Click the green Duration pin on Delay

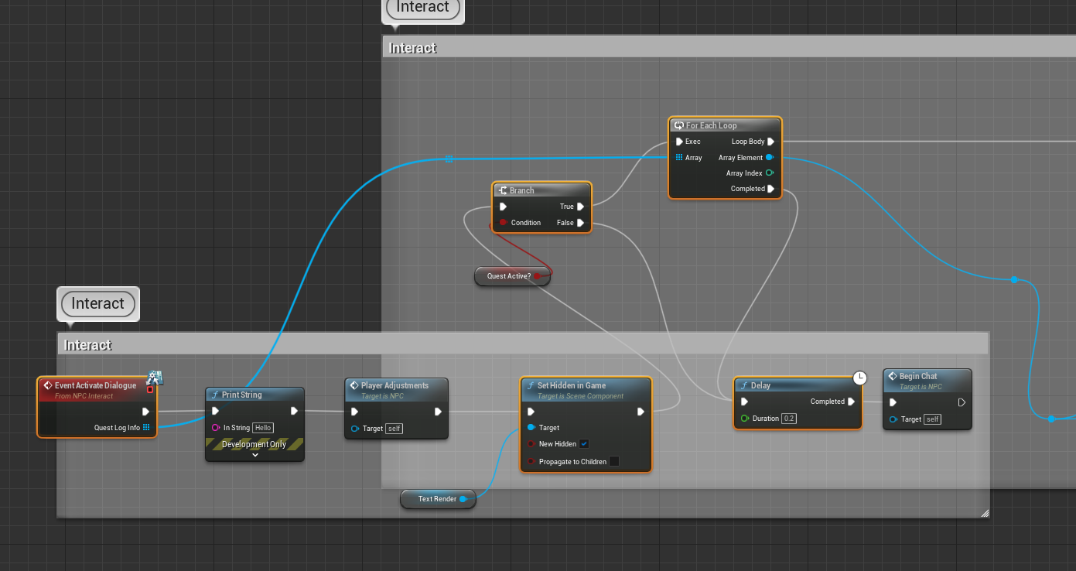[x=744, y=419]
